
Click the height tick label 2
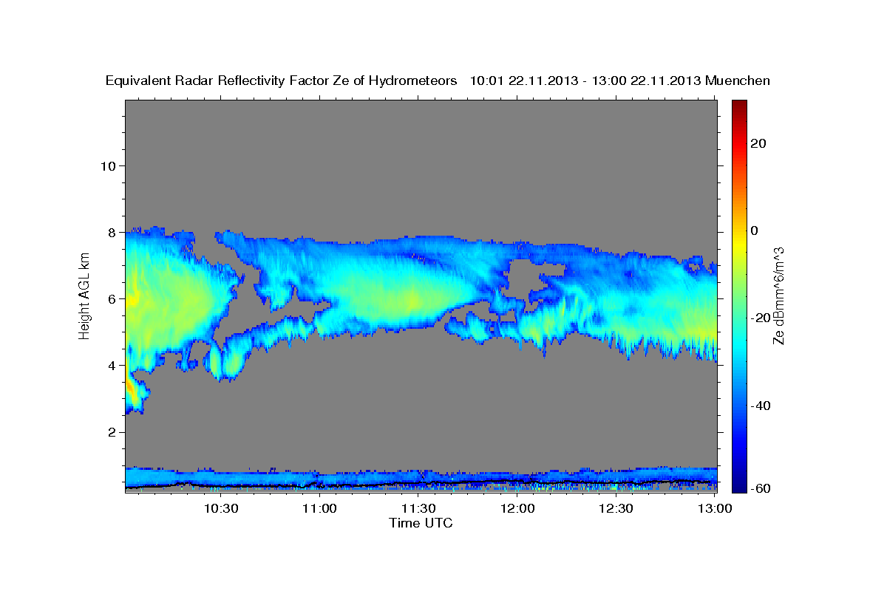click(113, 432)
